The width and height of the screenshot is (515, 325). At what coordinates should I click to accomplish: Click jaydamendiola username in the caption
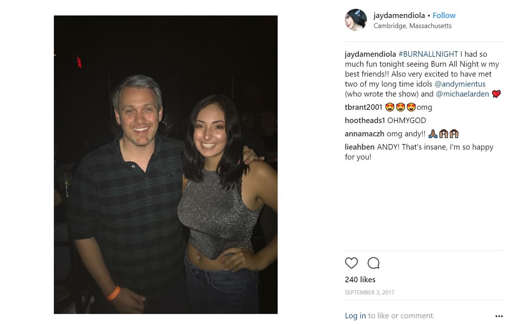coord(370,54)
